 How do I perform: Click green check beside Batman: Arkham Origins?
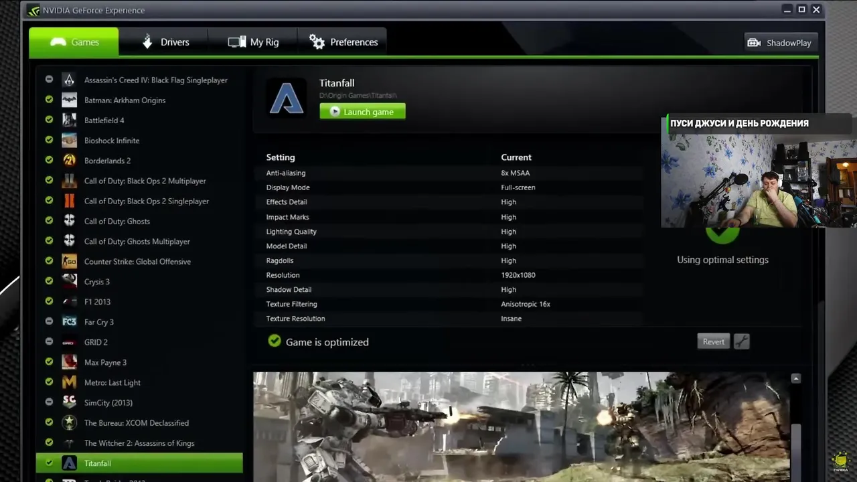pos(49,99)
